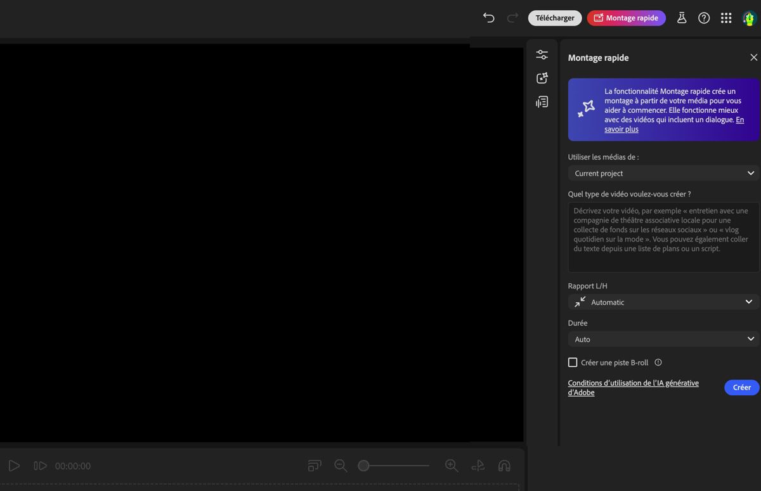Image resolution: width=761 pixels, height=491 pixels.
Task: Expand the Durée "Auto" dropdown
Action: pyautogui.click(x=662, y=339)
